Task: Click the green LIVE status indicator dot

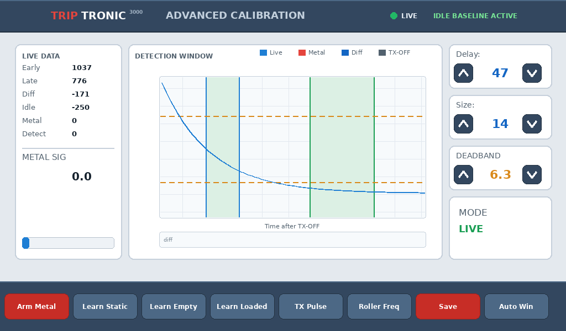Action: coord(394,16)
